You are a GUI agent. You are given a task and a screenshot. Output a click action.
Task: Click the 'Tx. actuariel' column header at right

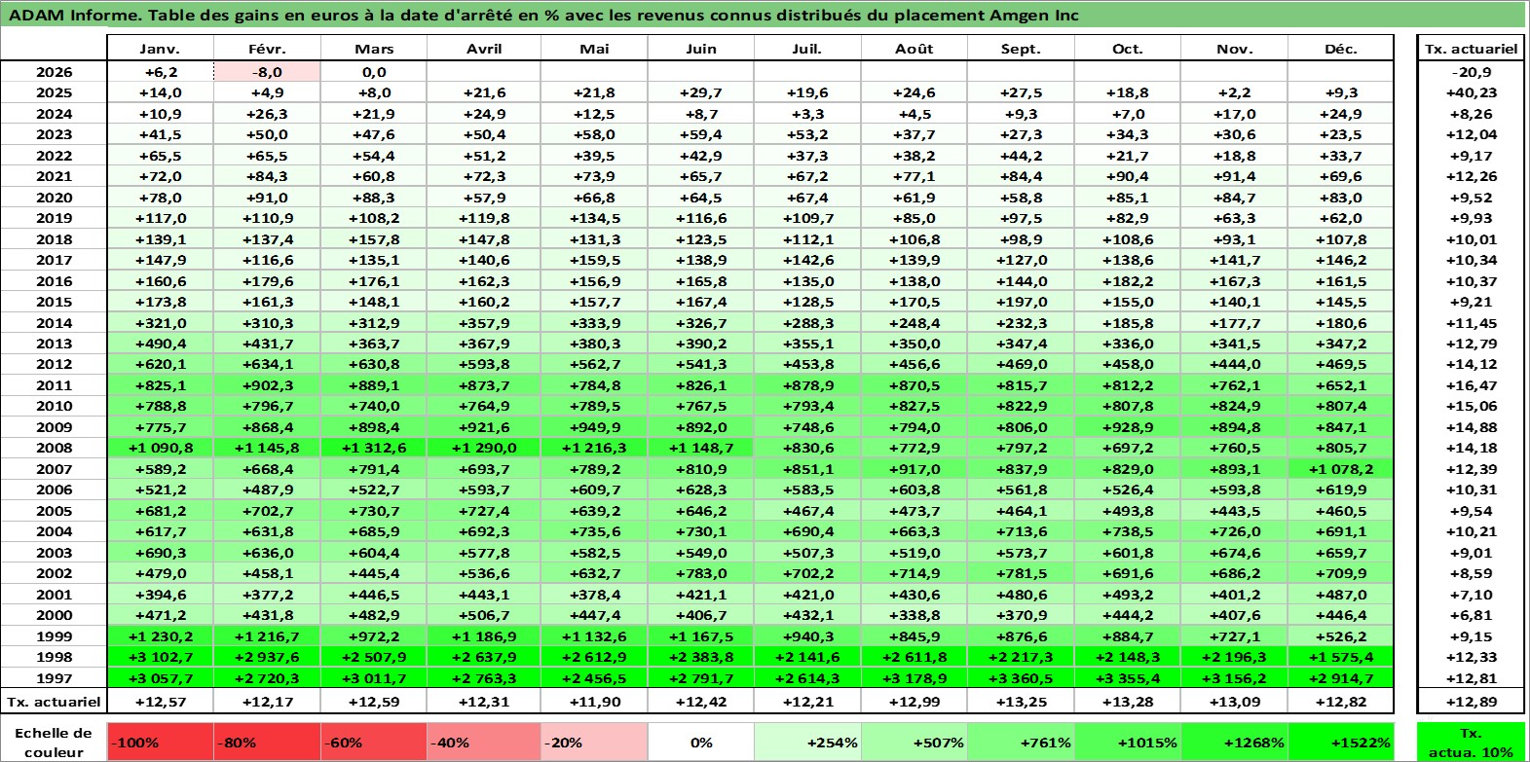tap(1472, 49)
